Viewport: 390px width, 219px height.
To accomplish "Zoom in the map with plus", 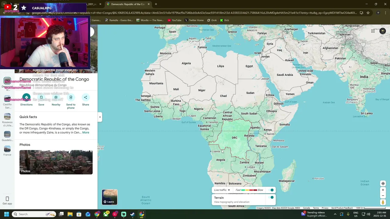I will (x=383, y=190).
